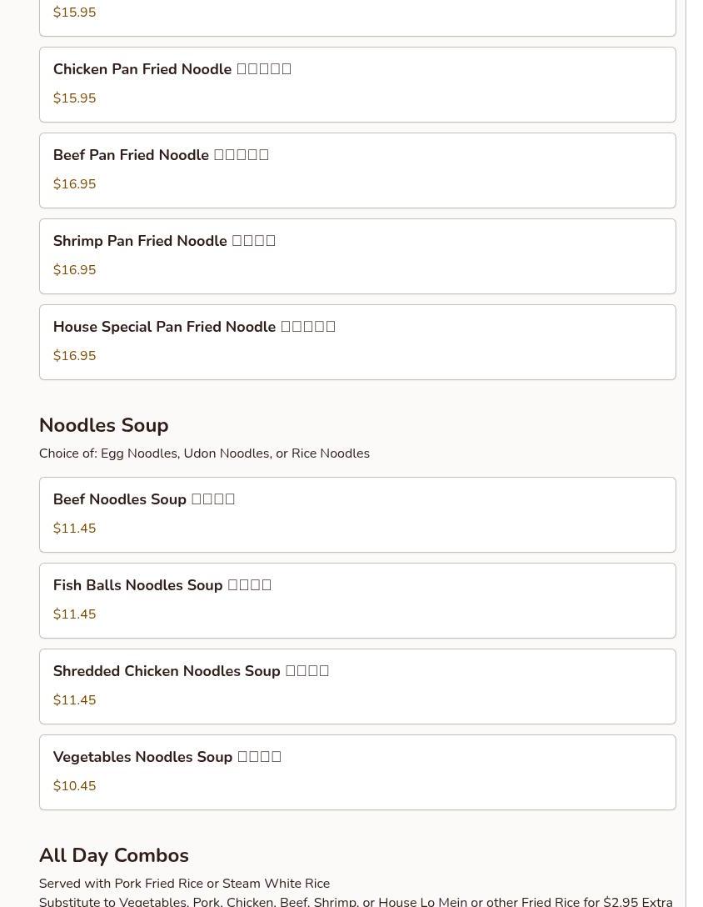Select the Vegetables Noodles Soup item
The width and height of the screenshot is (703, 907).
(356, 772)
